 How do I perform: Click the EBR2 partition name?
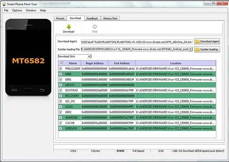[x=68, y=112]
